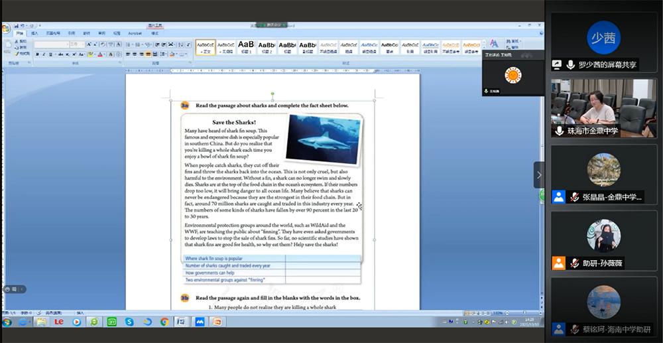Toggle bold formatting in the ribbon
Screen dimensions: 663x343
click(x=37, y=54)
